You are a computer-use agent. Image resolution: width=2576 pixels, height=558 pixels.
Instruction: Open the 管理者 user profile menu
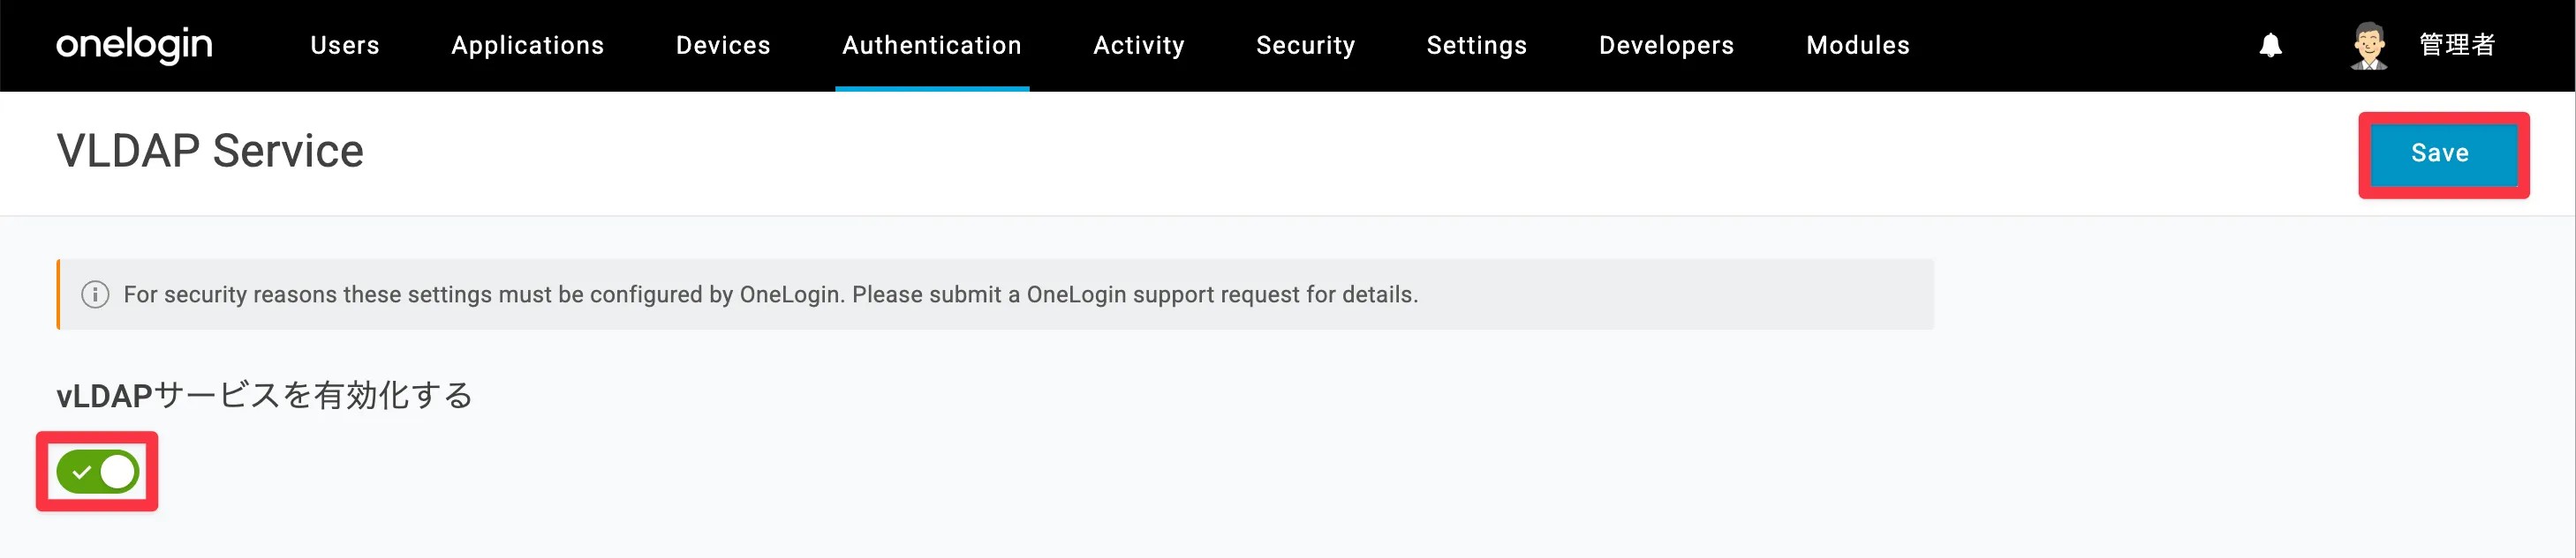[x=2457, y=45]
